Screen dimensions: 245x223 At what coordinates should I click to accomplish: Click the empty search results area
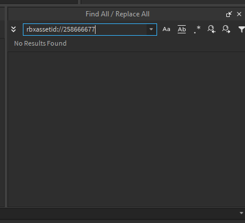pos(126,129)
